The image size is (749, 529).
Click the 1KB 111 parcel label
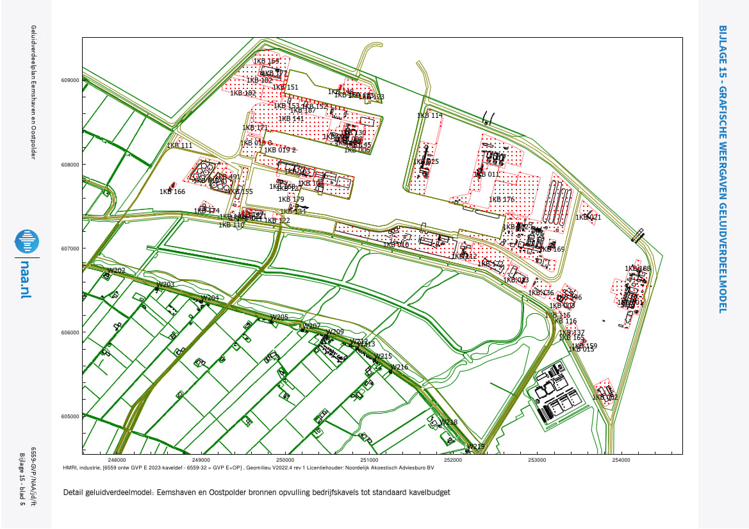pyautogui.click(x=179, y=146)
